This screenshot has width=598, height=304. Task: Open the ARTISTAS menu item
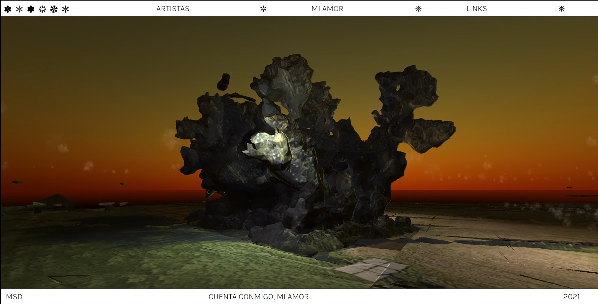coord(173,9)
